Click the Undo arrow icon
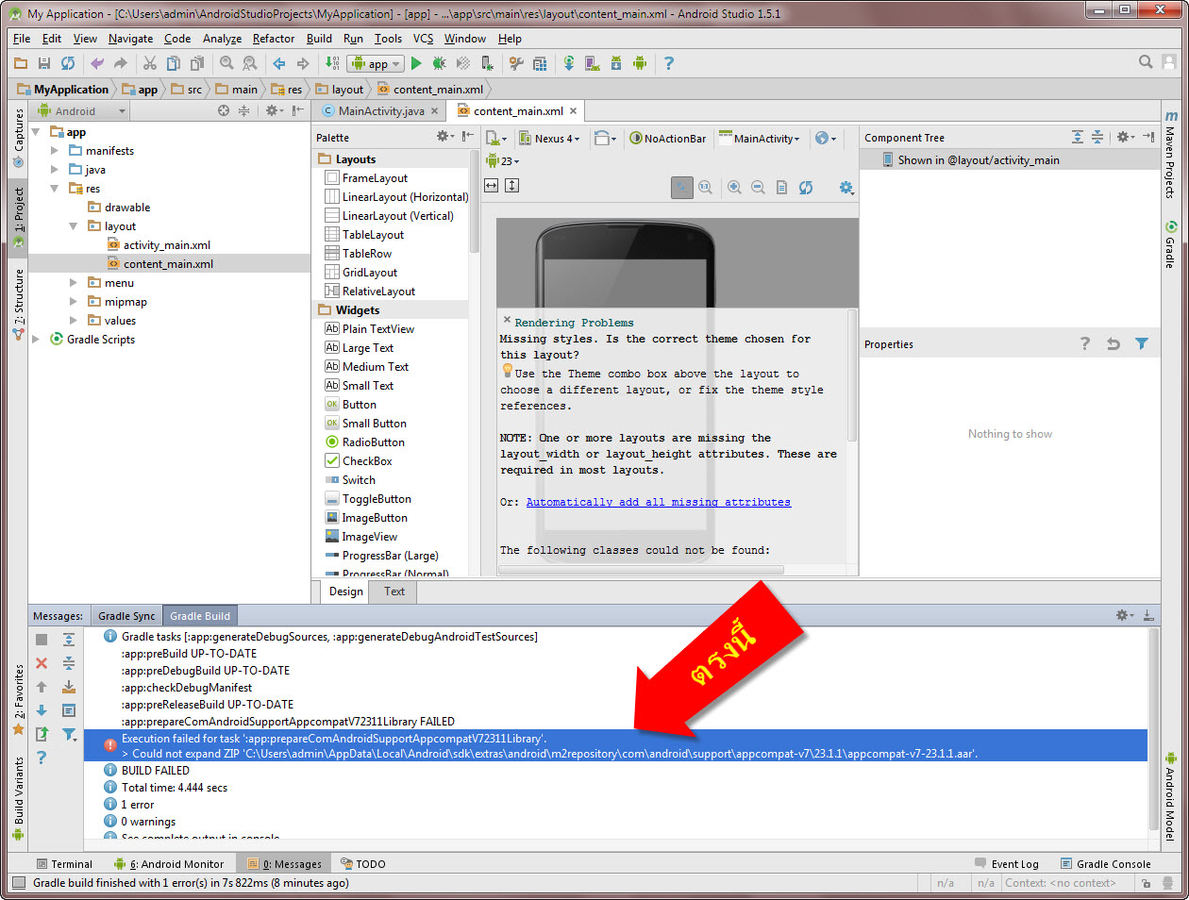 (x=97, y=63)
